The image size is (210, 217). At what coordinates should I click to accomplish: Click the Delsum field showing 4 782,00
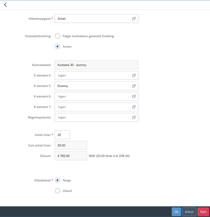pyautogui.click(x=71, y=156)
